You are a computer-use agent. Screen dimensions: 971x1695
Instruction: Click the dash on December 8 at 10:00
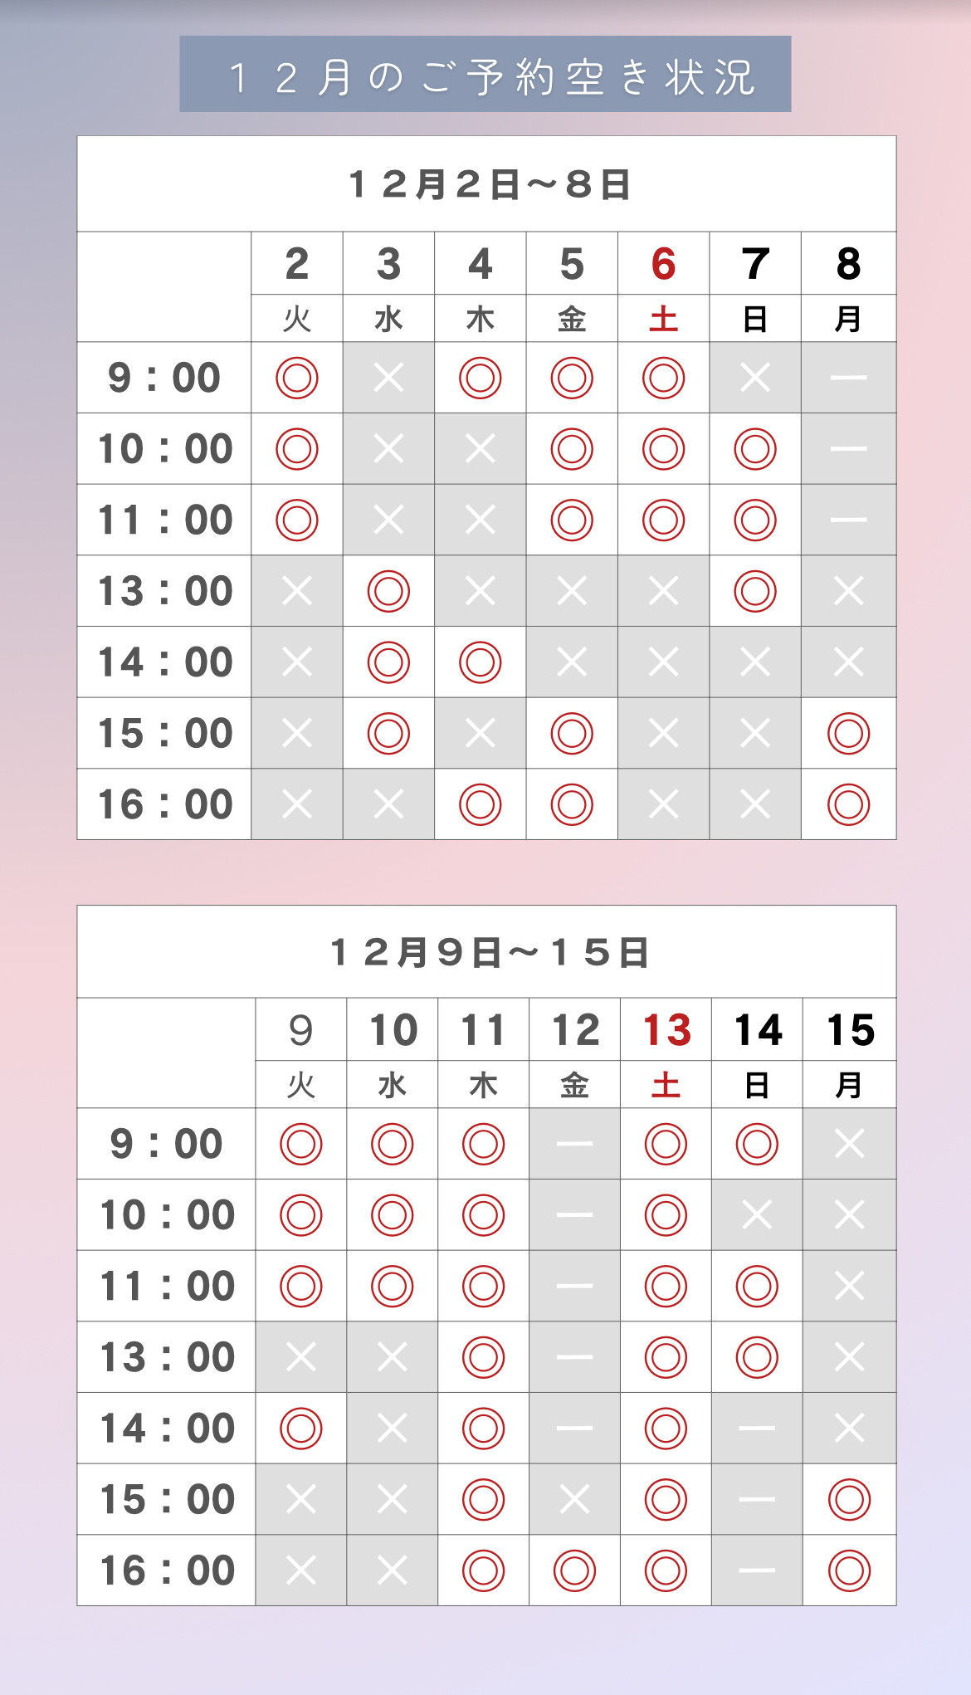(x=848, y=449)
